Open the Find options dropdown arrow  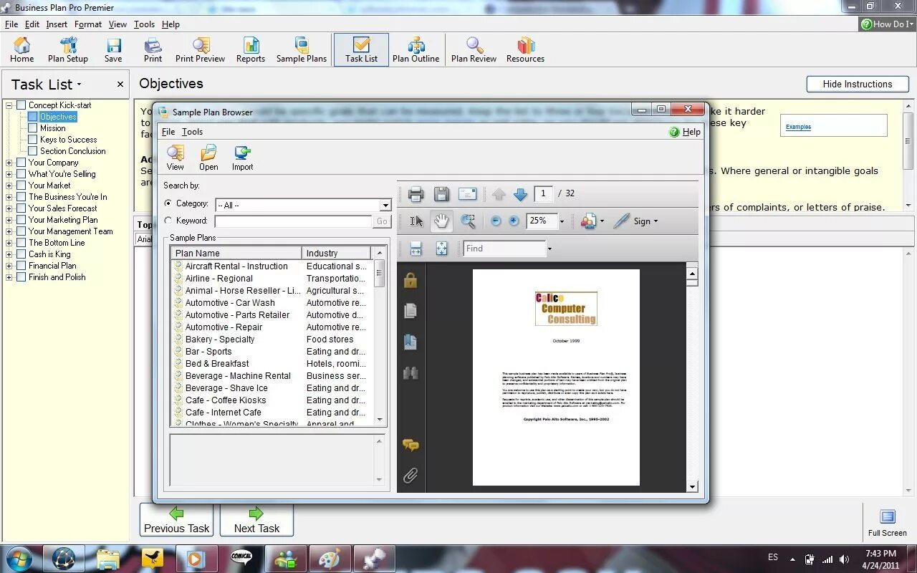click(549, 249)
